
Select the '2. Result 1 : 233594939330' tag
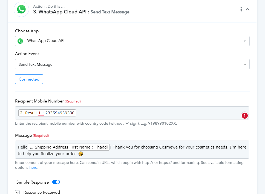(47, 113)
